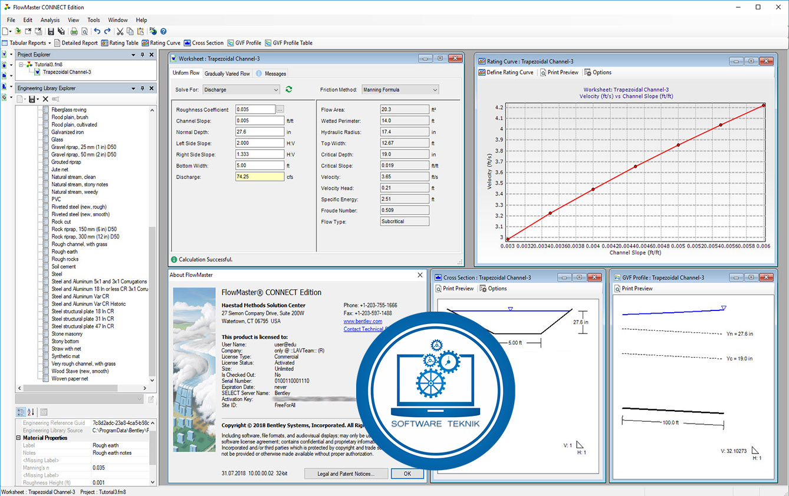The image size is (789, 496).
Task: Edit the Discharge value field
Action: pyautogui.click(x=259, y=177)
